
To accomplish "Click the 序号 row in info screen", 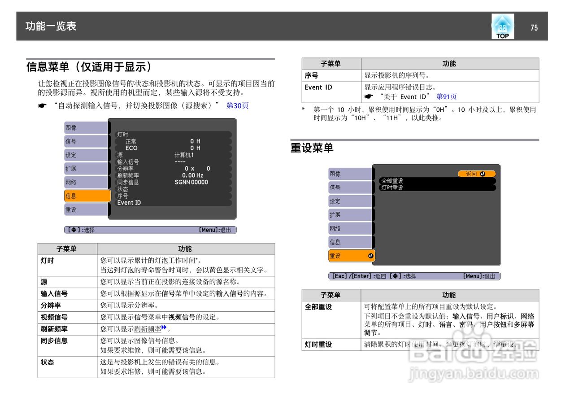I will (x=174, y=196).
